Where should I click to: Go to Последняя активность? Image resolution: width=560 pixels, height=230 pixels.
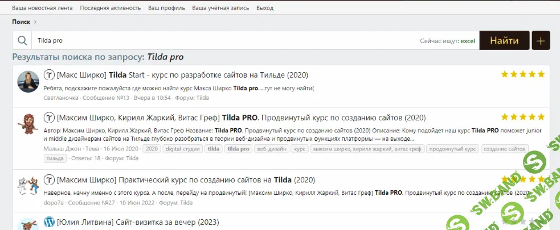coord(111,9)
